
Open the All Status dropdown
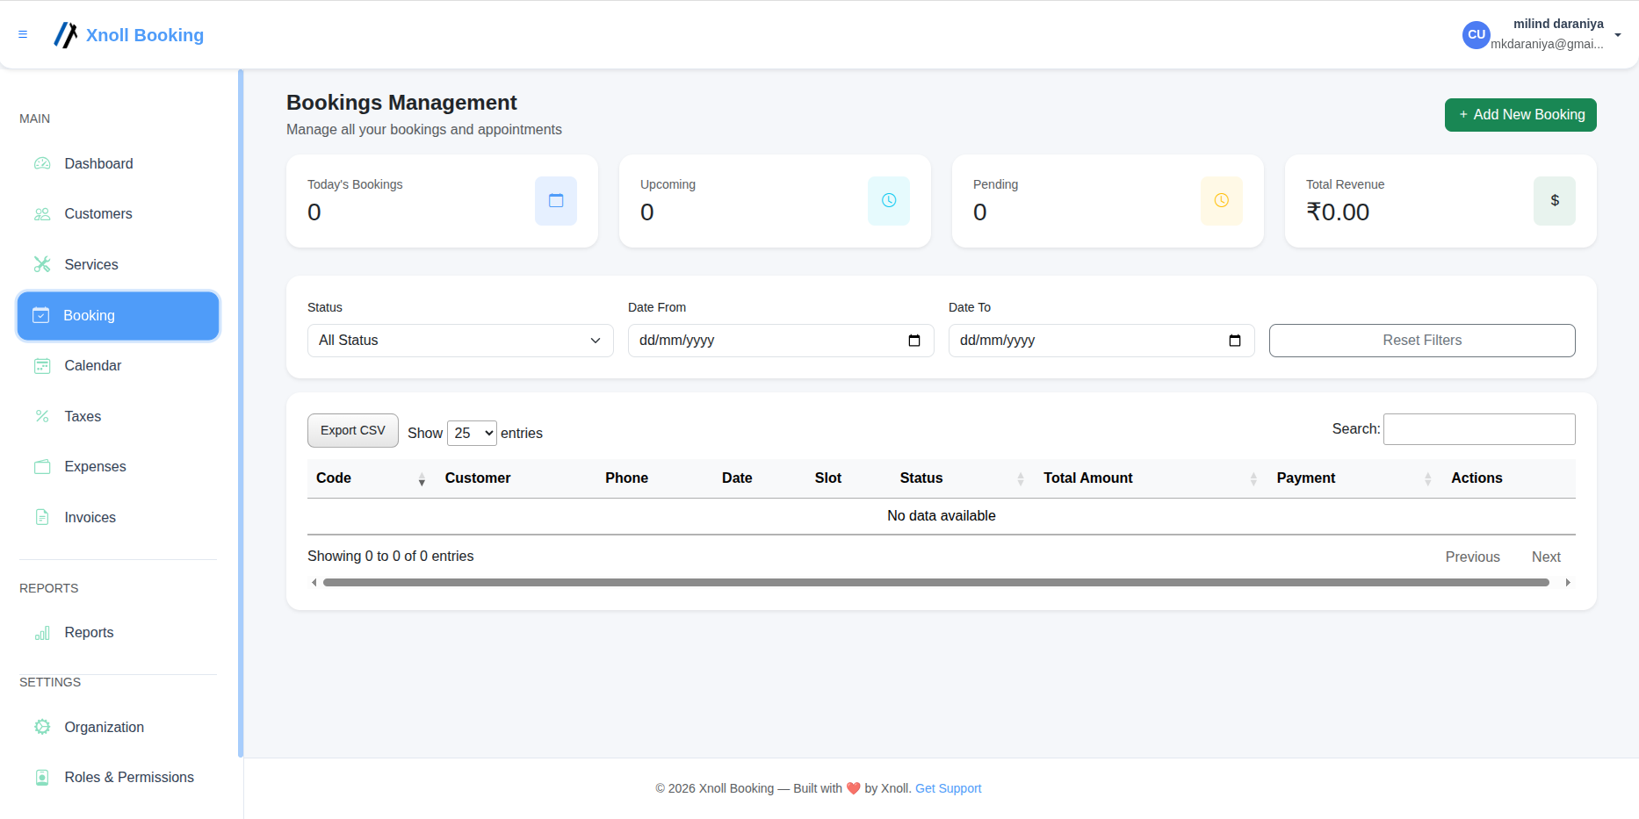click(459, 340)
